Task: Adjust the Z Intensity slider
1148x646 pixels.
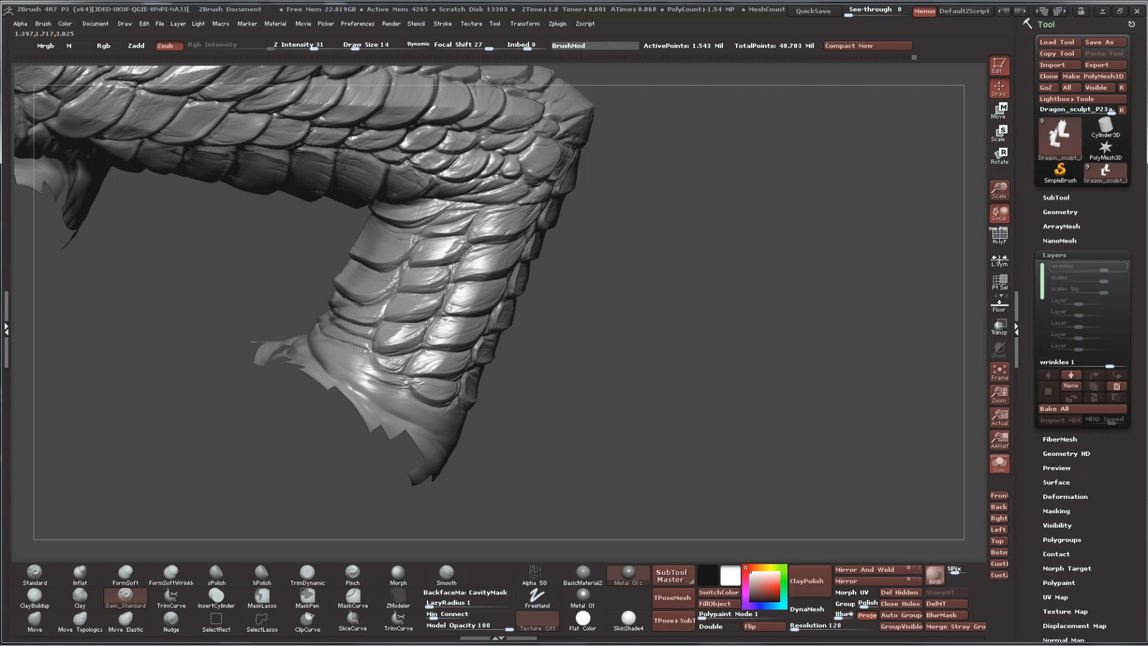Action: [298, 45]
